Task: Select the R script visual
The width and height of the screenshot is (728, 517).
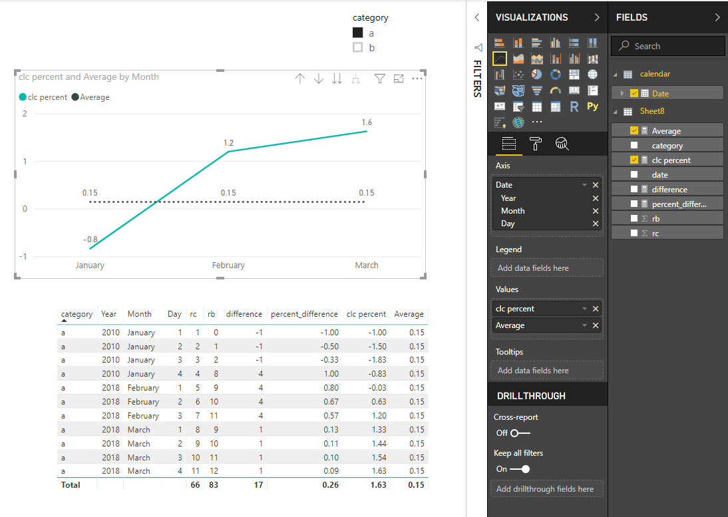Action: coord(574,106)
